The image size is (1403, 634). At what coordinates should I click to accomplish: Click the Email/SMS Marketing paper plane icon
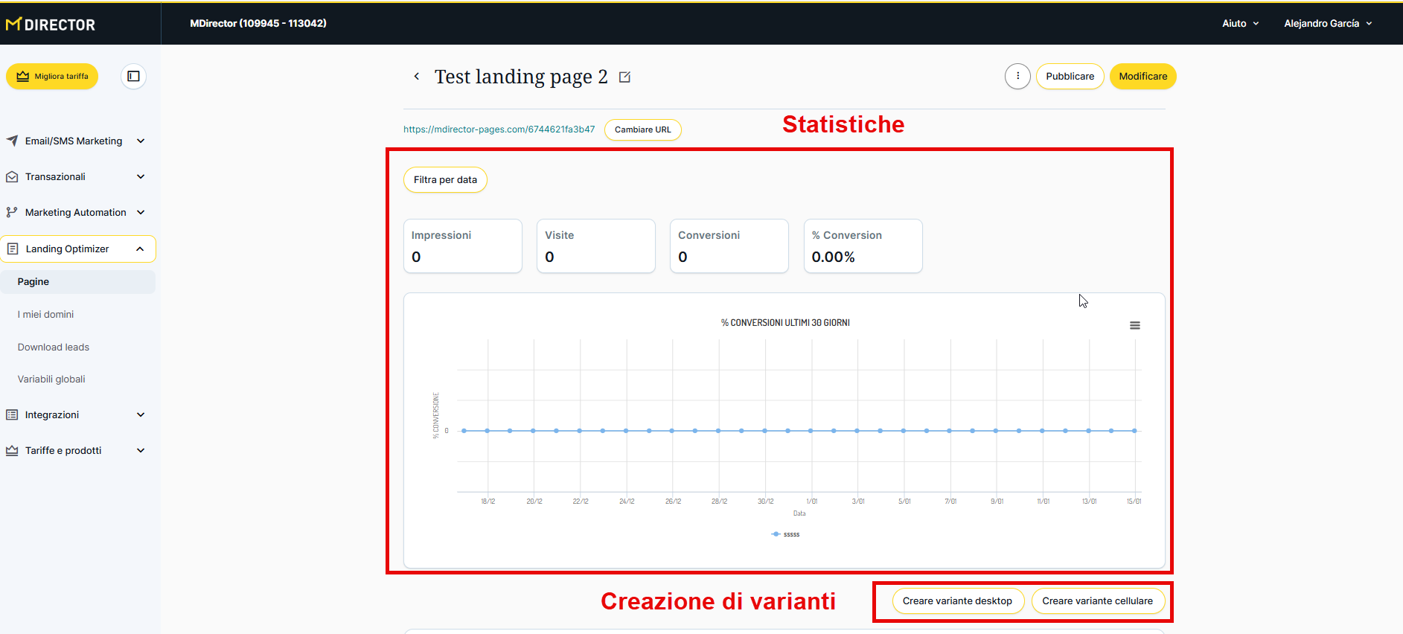click(x=12, y=141)
